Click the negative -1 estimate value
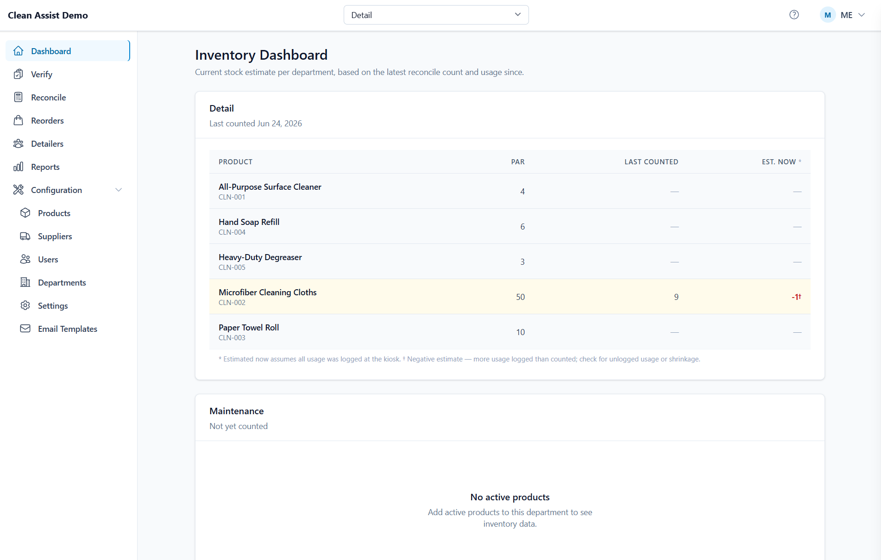 coord(796,297)
